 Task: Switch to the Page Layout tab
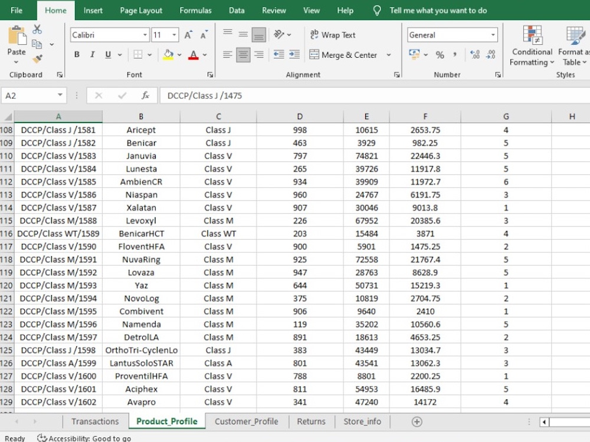click(141, 11)
